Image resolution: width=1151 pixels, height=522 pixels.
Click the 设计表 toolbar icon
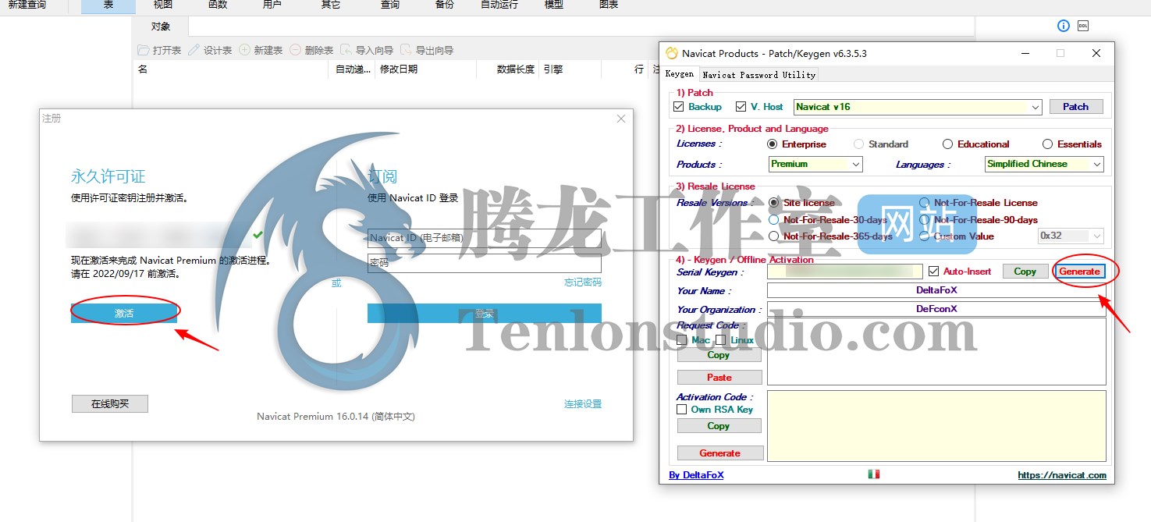tap(194, 50)
